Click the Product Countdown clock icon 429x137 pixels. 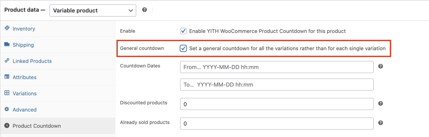pos(7,126)
